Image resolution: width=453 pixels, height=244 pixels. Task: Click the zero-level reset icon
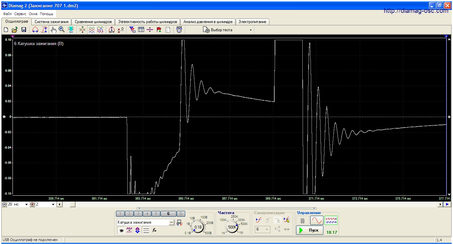120,30
